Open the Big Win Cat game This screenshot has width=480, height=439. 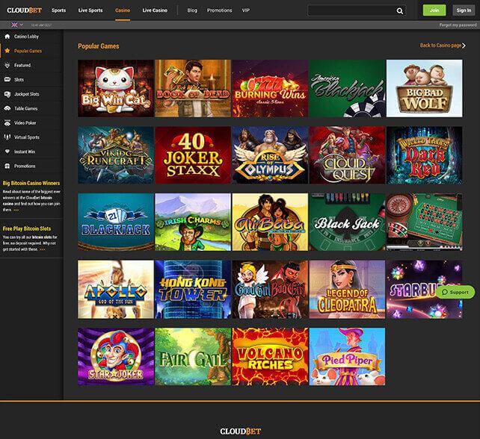116,88
